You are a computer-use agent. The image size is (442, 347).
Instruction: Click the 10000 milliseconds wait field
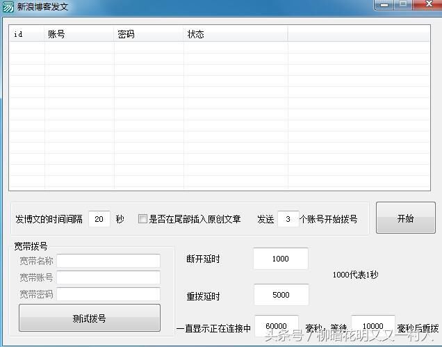(x=373, y=326)
